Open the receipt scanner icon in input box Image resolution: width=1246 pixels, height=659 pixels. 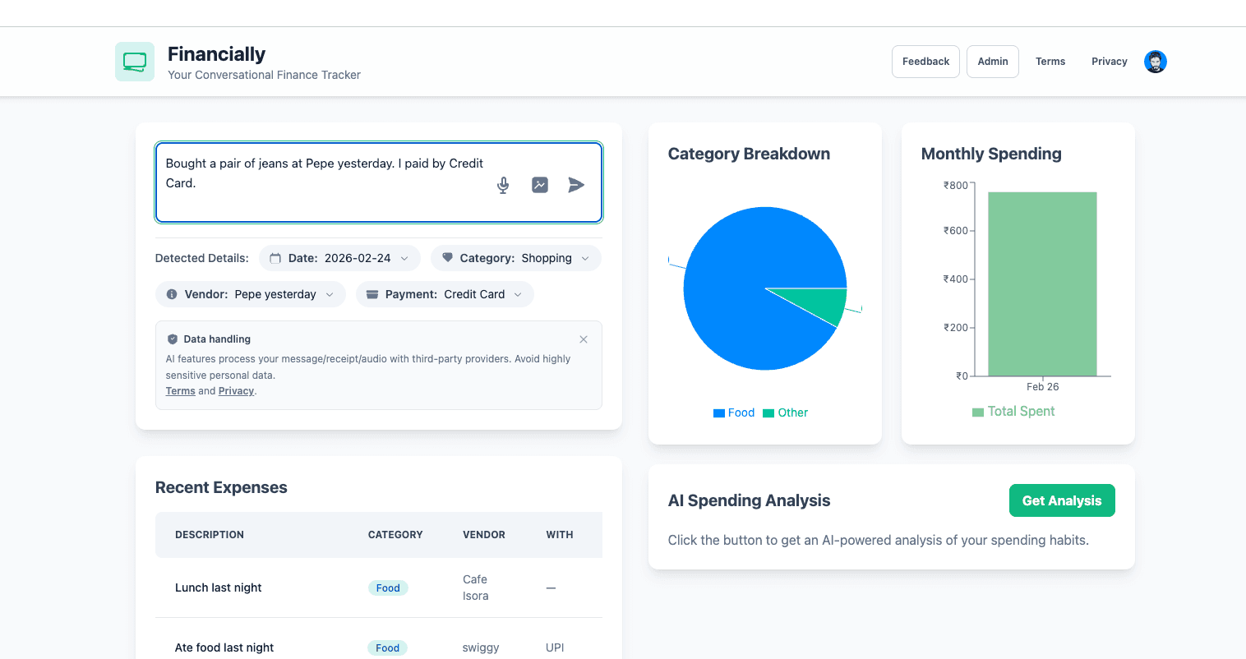pyautogui.click(x=539, y=185)
